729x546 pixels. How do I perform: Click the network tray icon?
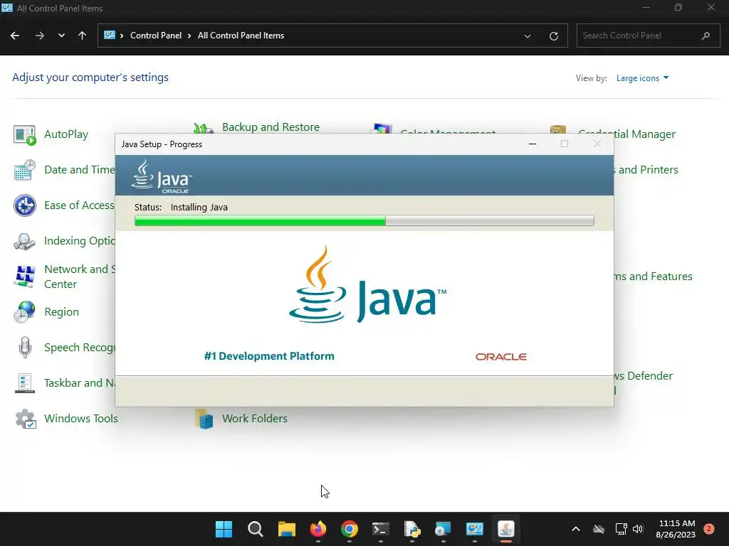pyautogui.click(x=621, y=529)
